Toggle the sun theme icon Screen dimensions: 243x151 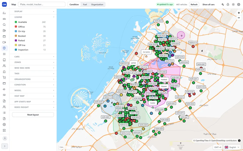(x=233, y=5)
